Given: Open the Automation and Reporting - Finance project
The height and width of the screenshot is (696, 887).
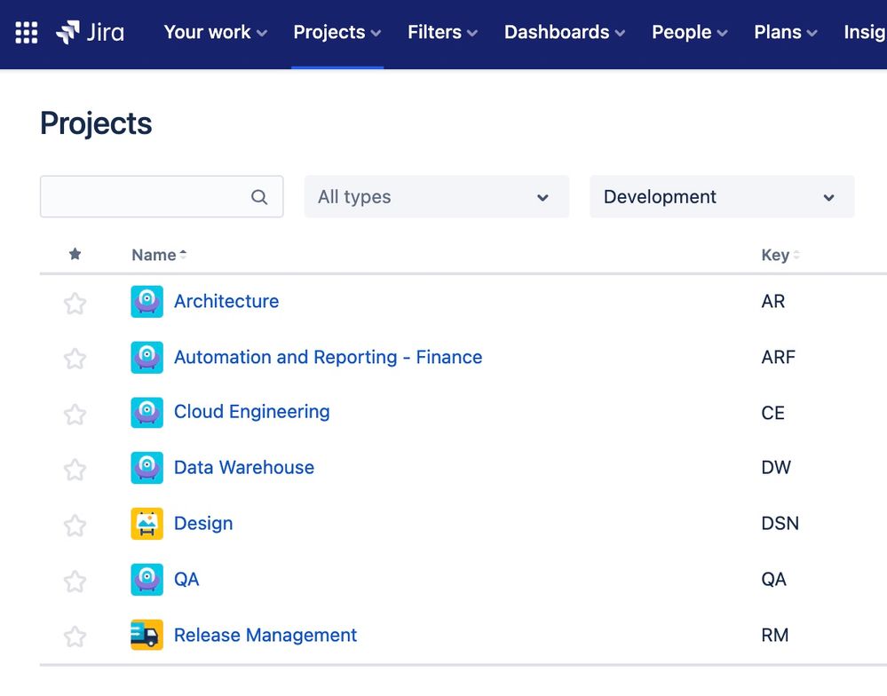Looking at the screenshot, I should click(328, 358).
